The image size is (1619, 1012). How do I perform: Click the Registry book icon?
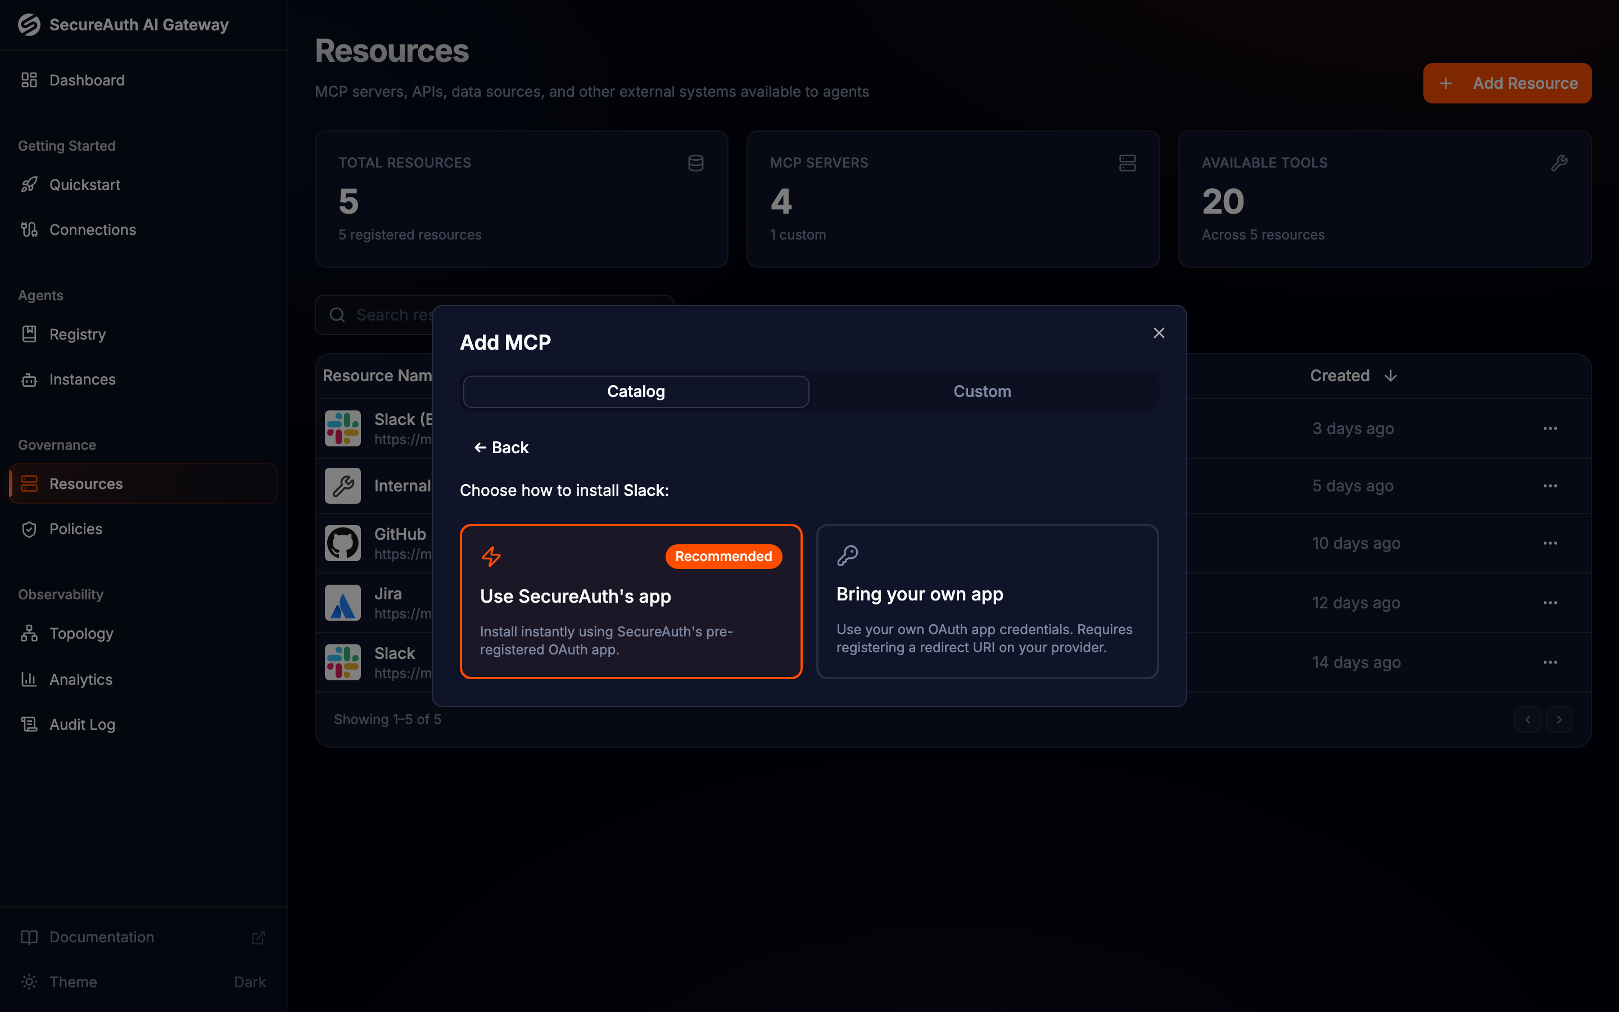pyautogui.click(x=29, y=334)
